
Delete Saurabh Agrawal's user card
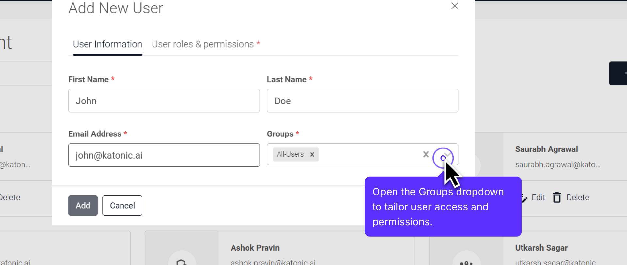571,197
